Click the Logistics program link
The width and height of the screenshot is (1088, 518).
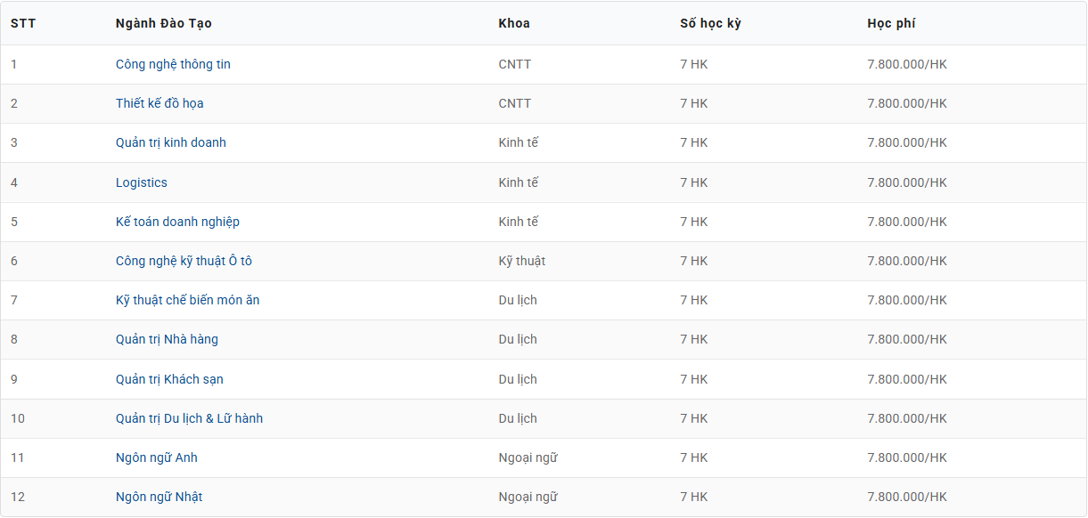(142, 182)
